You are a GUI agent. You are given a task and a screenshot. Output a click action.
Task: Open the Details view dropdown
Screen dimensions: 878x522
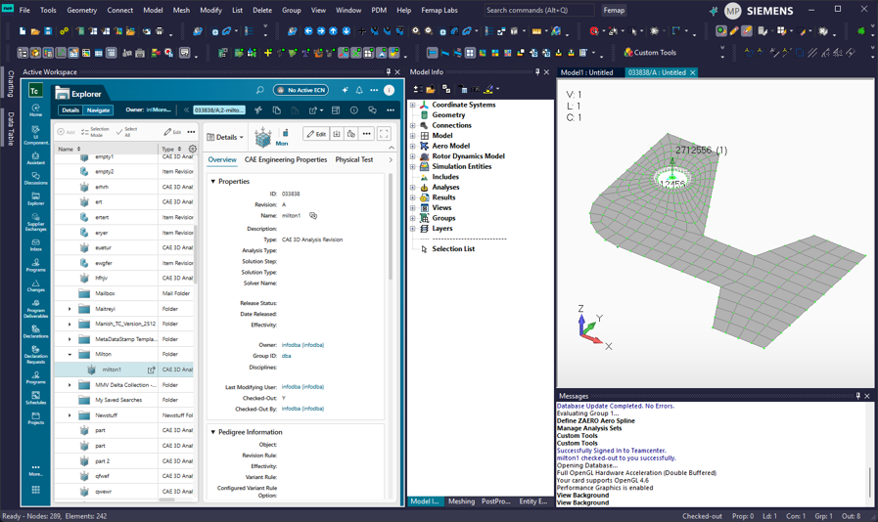tap(226, 137)
